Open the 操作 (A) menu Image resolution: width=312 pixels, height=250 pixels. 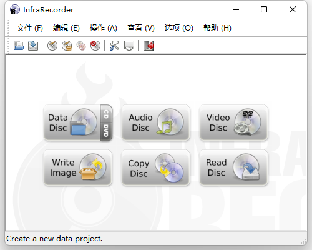104,28
